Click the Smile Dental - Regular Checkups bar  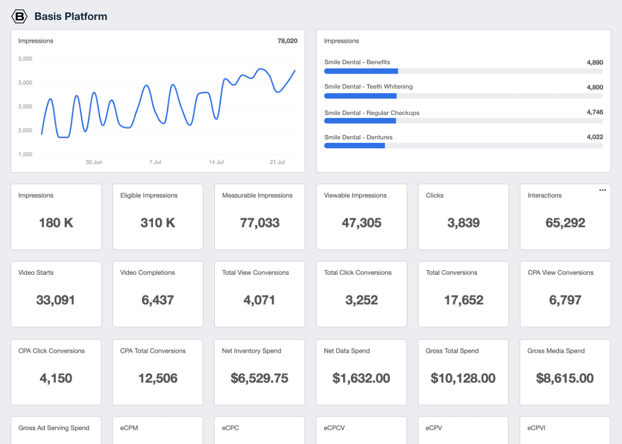(464, 120)
